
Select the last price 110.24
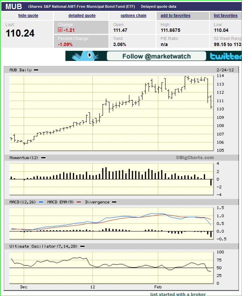20,34
